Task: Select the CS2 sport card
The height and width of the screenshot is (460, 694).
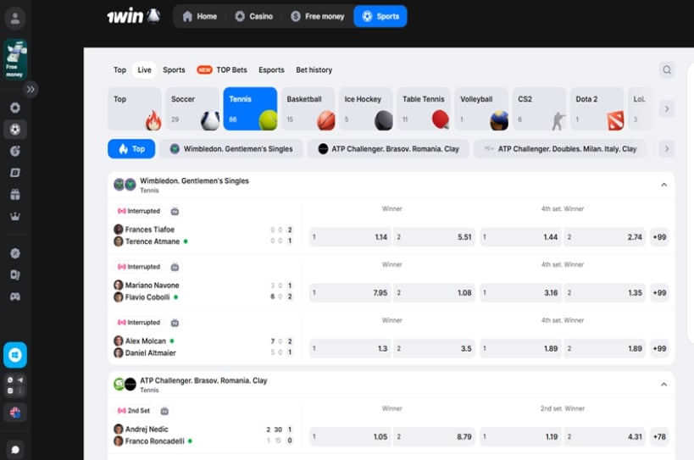Action: (539, 108)
